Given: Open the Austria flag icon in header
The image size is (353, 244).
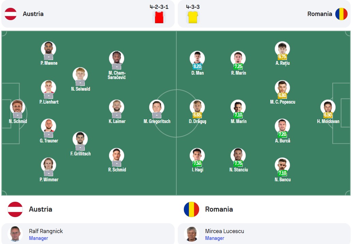Looking at the screenshot, I should point(11,14).
